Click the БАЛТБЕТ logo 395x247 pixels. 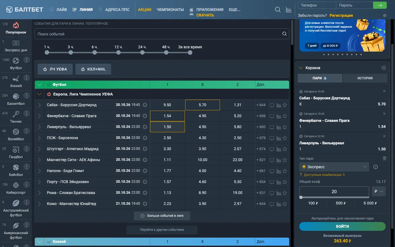pyautogui.click(x=25, y=10)
